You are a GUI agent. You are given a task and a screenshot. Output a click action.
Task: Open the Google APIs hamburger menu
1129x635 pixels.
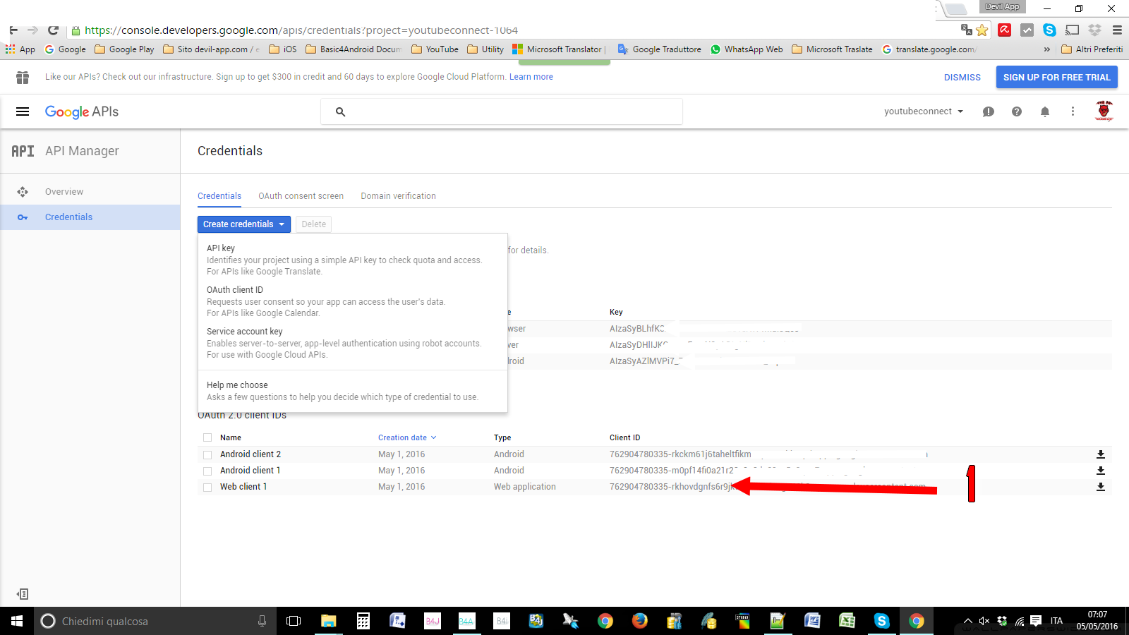(23, 111)
